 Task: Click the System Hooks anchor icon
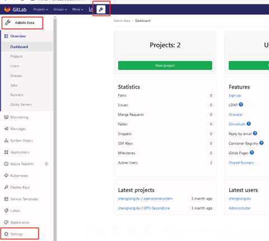click(x=6, y=141)
